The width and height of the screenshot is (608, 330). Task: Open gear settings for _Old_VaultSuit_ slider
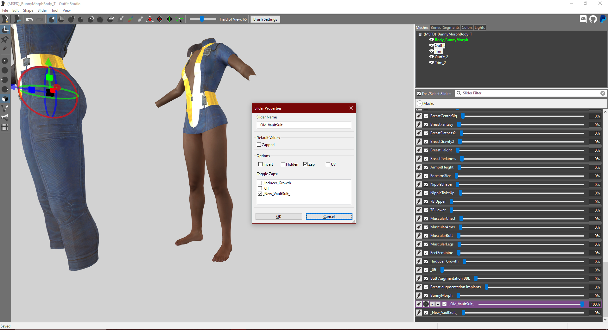pos(426,304)
